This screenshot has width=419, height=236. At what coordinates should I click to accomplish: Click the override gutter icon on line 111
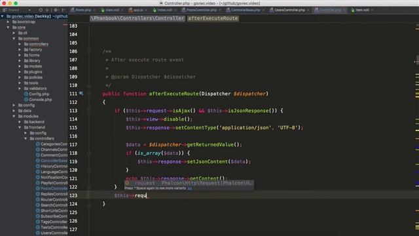click(x=81, y=93)
